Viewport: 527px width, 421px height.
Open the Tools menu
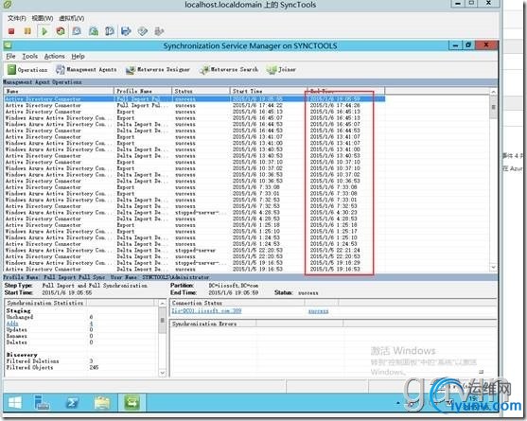click(x=30, y=56)
